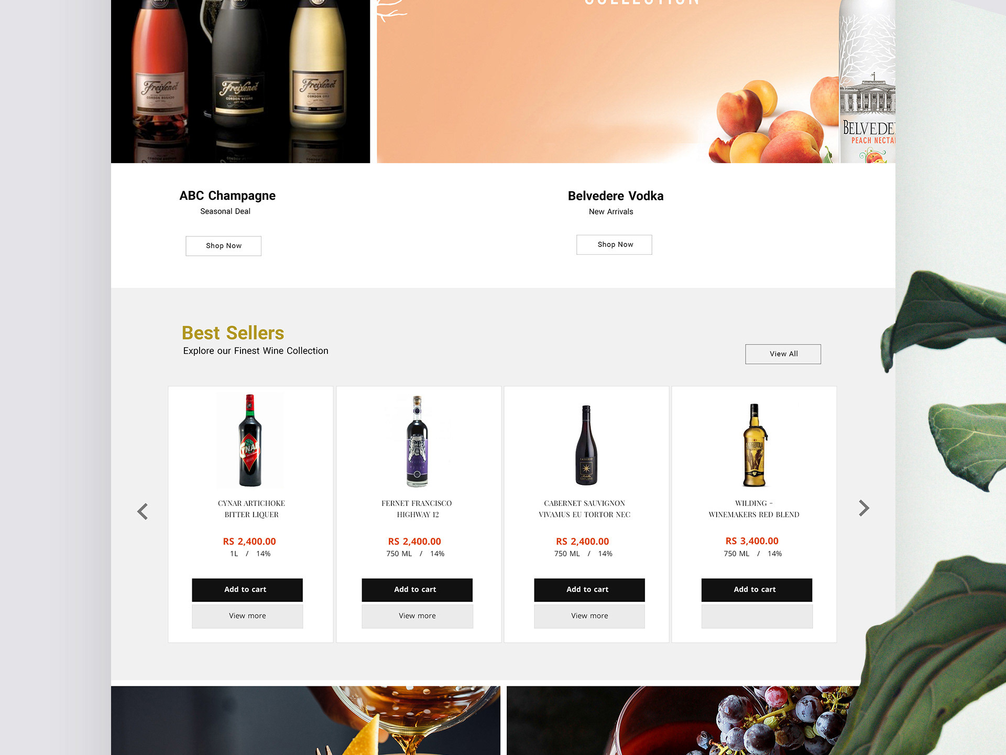Add Cabernet Sauvignon to cart
1006x755 pixels.
coord(589,590)
